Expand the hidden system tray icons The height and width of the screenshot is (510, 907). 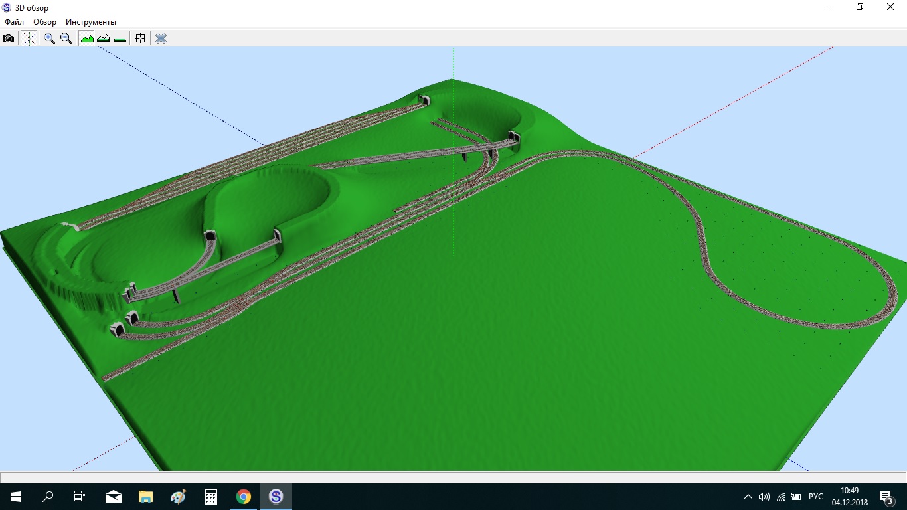748,497
